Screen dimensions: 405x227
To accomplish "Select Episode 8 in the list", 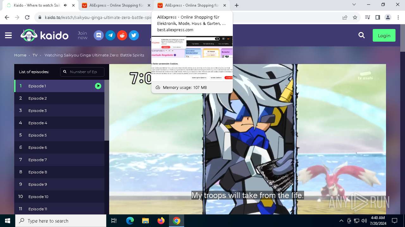I will coord(59,172).
